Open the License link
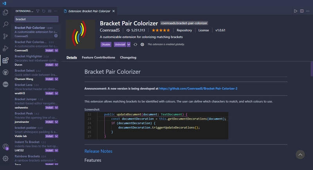Image resolution: width=313 pixels, height=170 pixels. pos(203,31)
